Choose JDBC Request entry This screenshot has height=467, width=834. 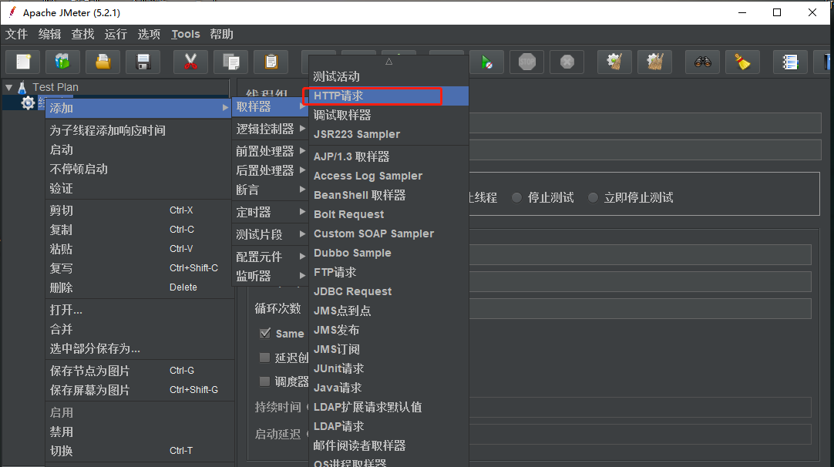pyautogui.click(x=388, y=291)
